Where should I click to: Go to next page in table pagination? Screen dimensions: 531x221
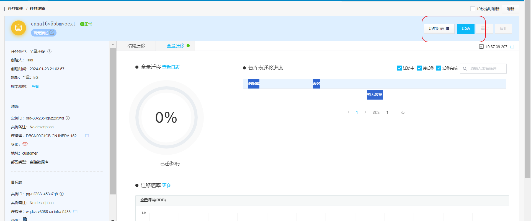tap(365, 112)
